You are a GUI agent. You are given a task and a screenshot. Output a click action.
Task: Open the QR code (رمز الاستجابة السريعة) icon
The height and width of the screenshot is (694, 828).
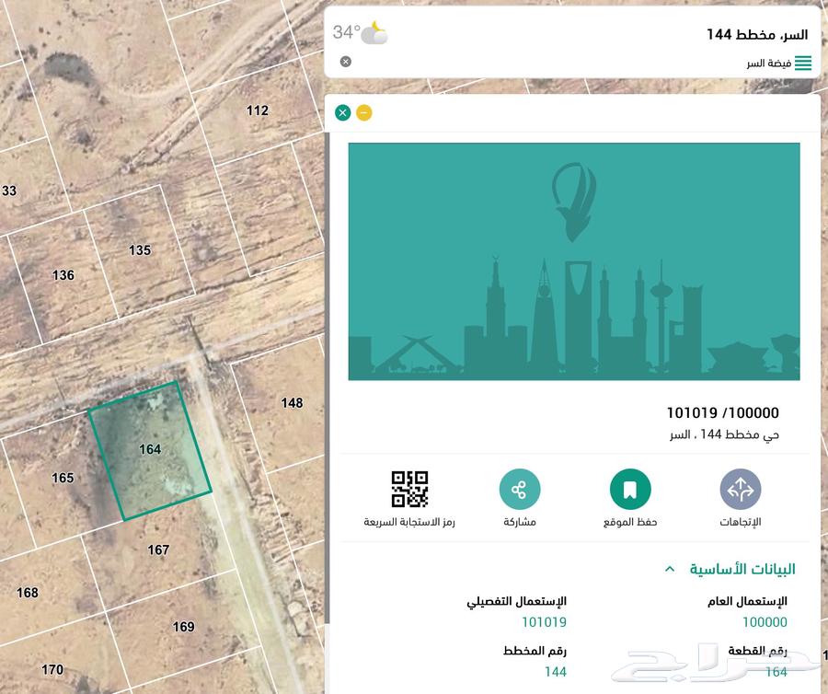409,489
